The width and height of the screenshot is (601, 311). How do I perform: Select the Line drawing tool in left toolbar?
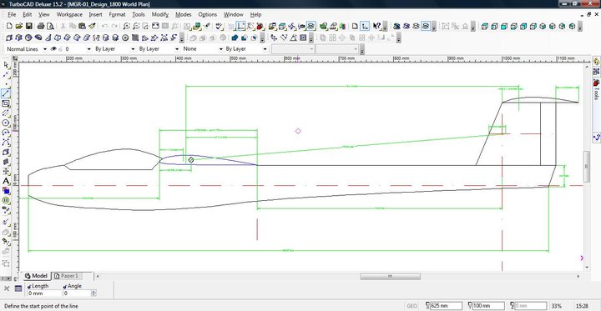(x=6, y=93)
